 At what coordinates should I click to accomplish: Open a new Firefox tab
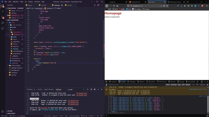188,2
